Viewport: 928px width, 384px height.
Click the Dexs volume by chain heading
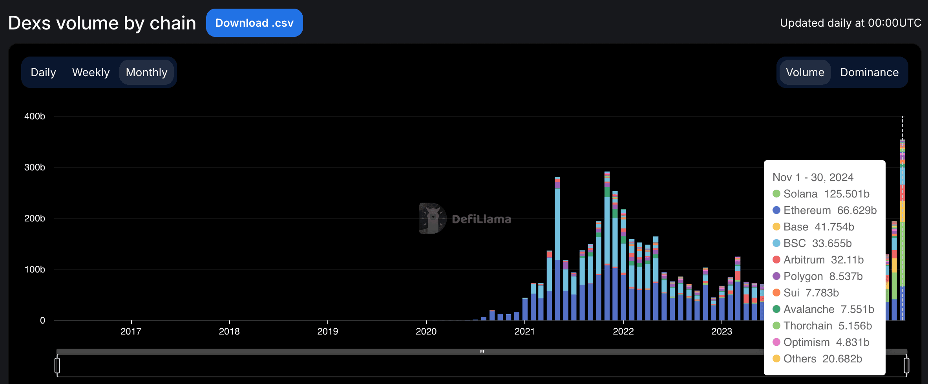(x=102, y=23)
